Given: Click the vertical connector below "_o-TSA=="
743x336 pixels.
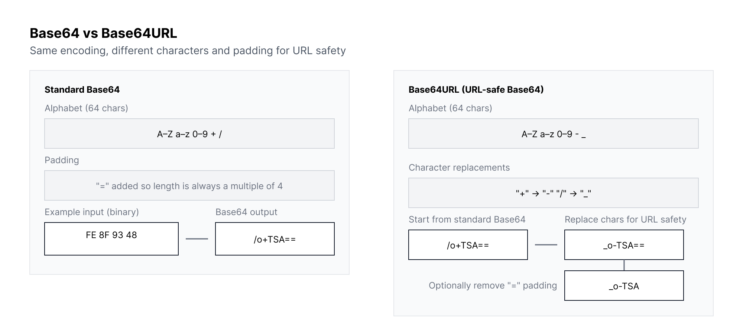Looking at the screenshot, I should [x=624, y=265].
